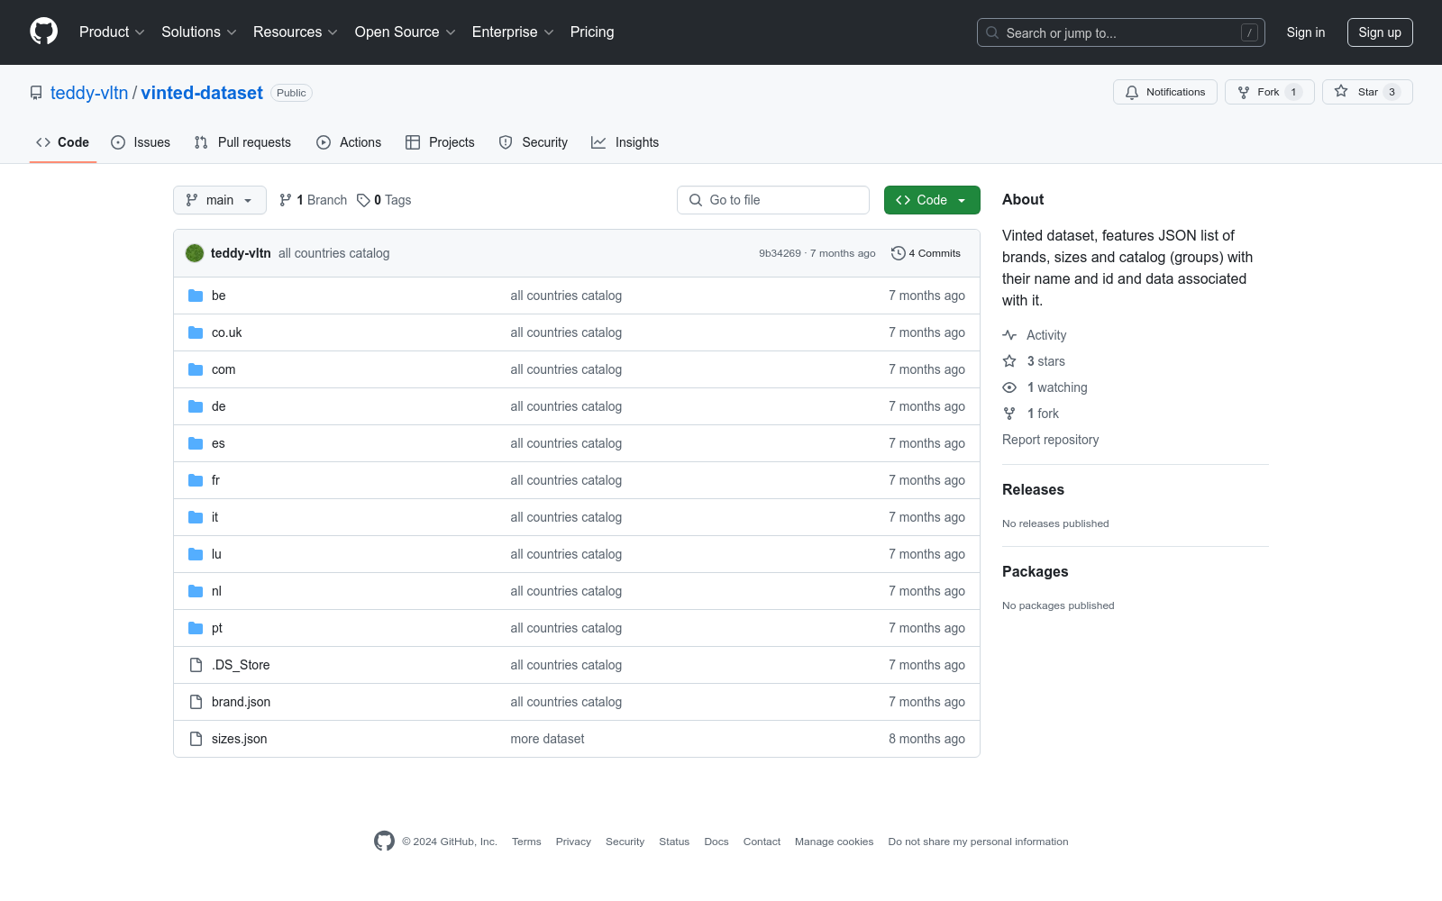Open the teddy-vltn owner profile link

(x=89, y=93)
